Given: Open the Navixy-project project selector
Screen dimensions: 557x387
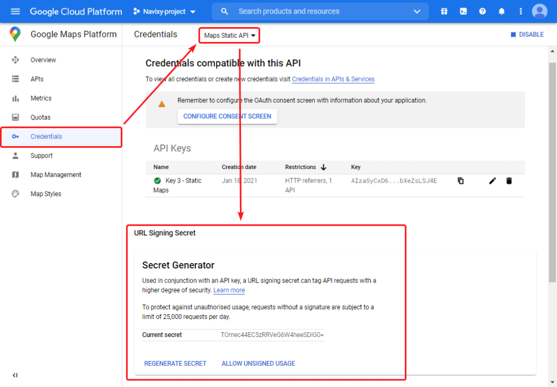Looking at the screenshot, I should (x=164, y=11).
